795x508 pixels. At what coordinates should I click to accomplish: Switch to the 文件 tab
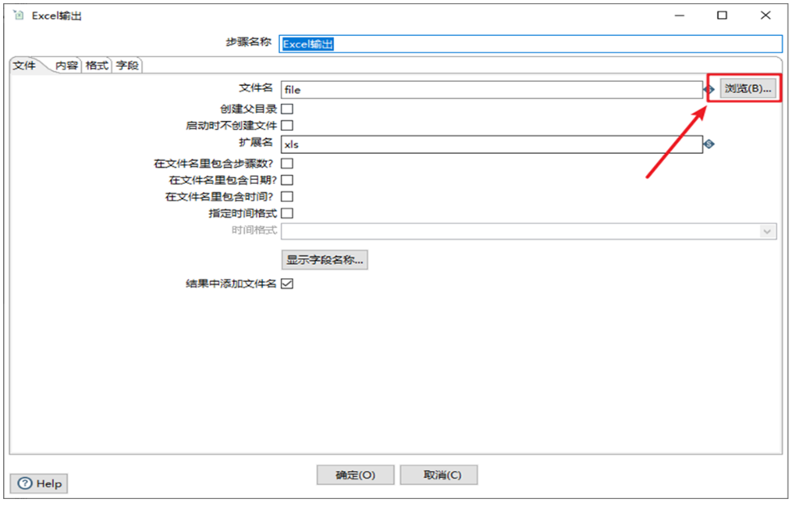pyautogui.click(x=25, y=65)
